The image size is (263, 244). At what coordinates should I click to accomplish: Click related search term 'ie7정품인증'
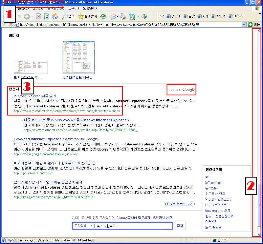pyautogui.click(x=213, y=227)
